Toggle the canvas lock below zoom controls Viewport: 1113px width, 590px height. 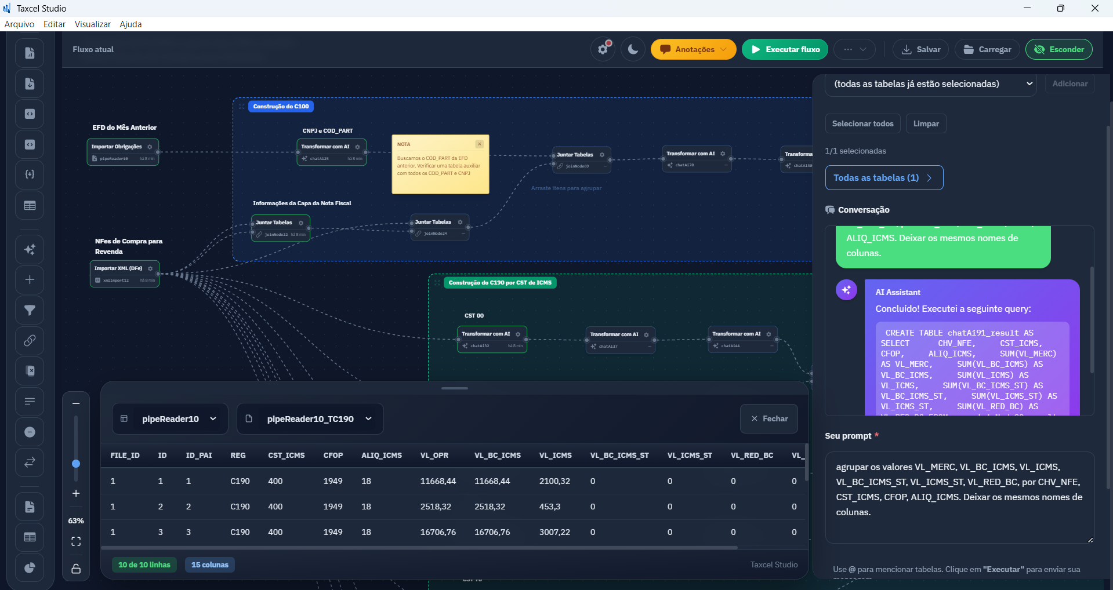pyautogui.click(x=76, y=569)
